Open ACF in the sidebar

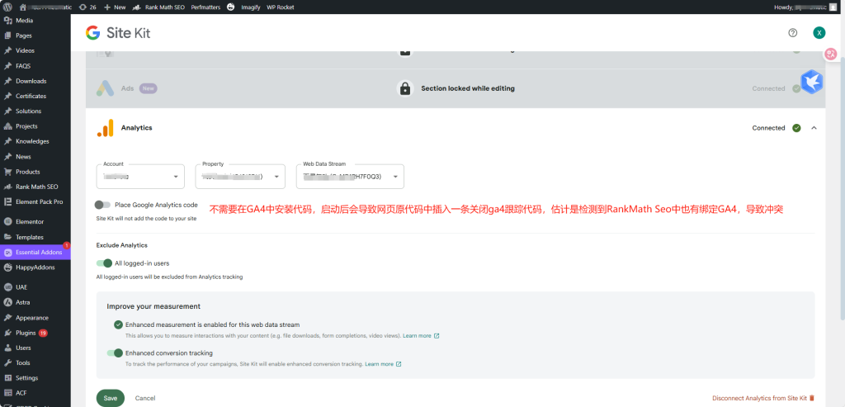click(35, 393)
